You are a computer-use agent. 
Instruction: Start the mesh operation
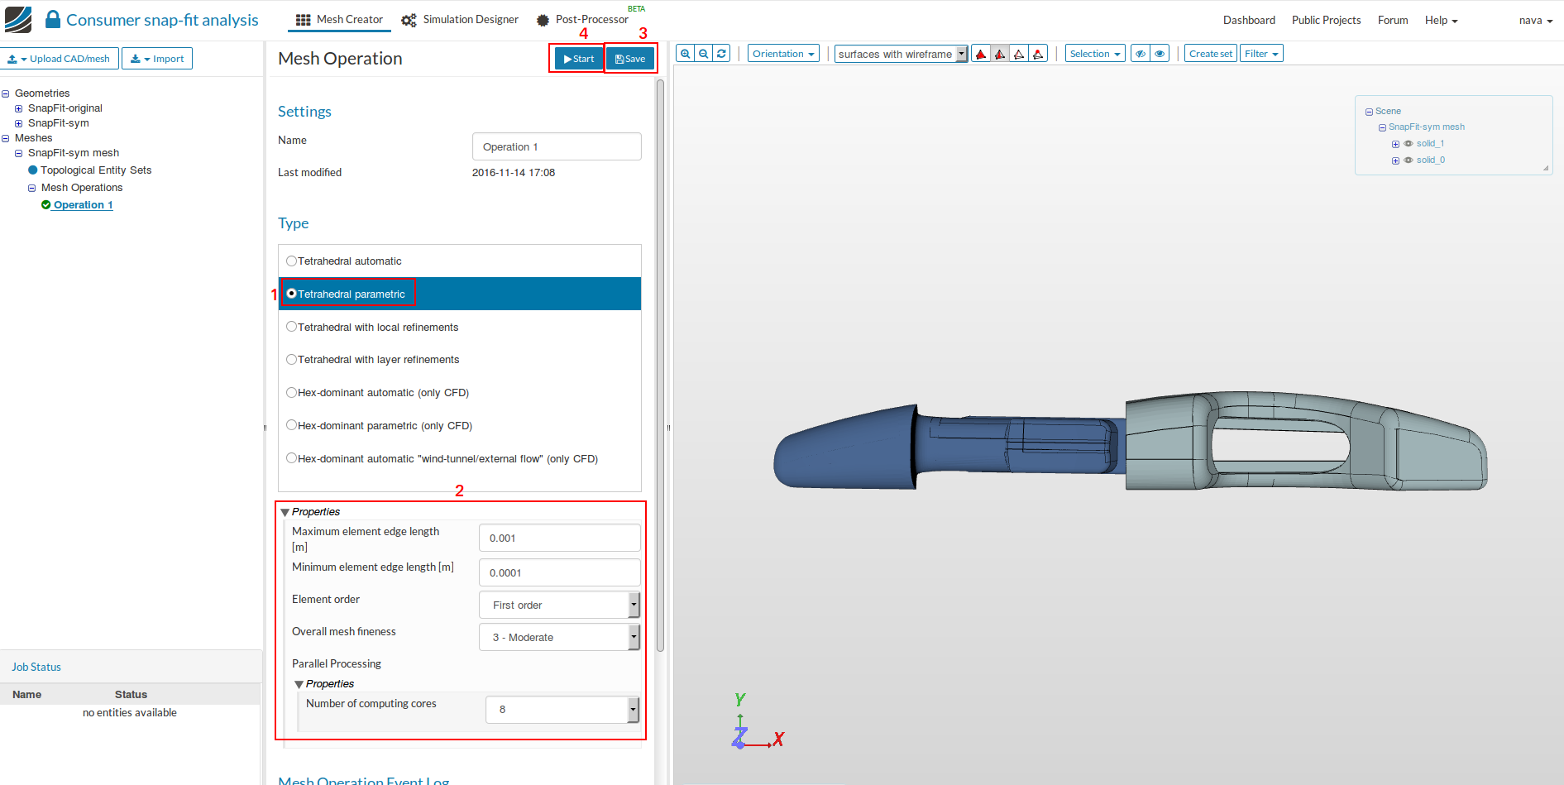coord(579,59)
